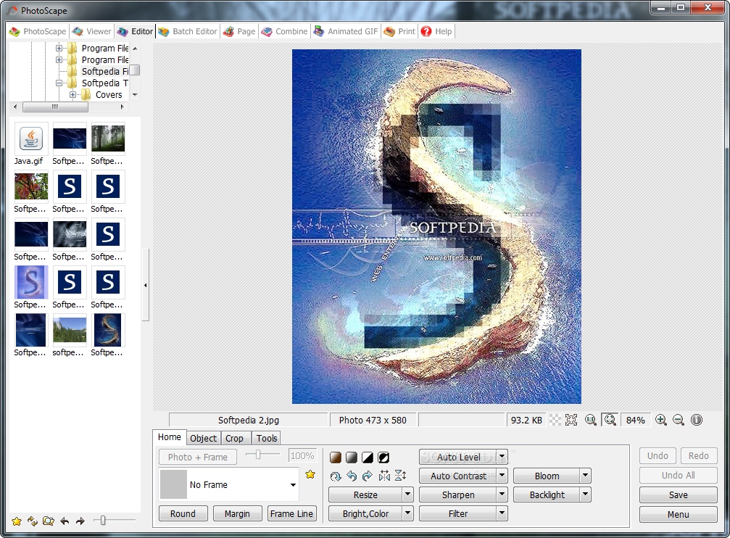
Task: Select the Softpedia Fi folder in tree
Action: click(104, 71)
